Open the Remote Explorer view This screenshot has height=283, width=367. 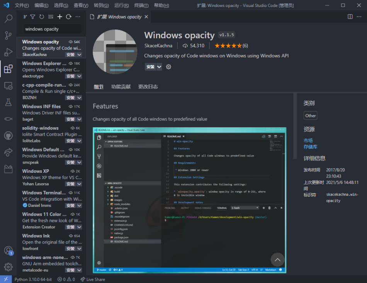tap(8, 86)
